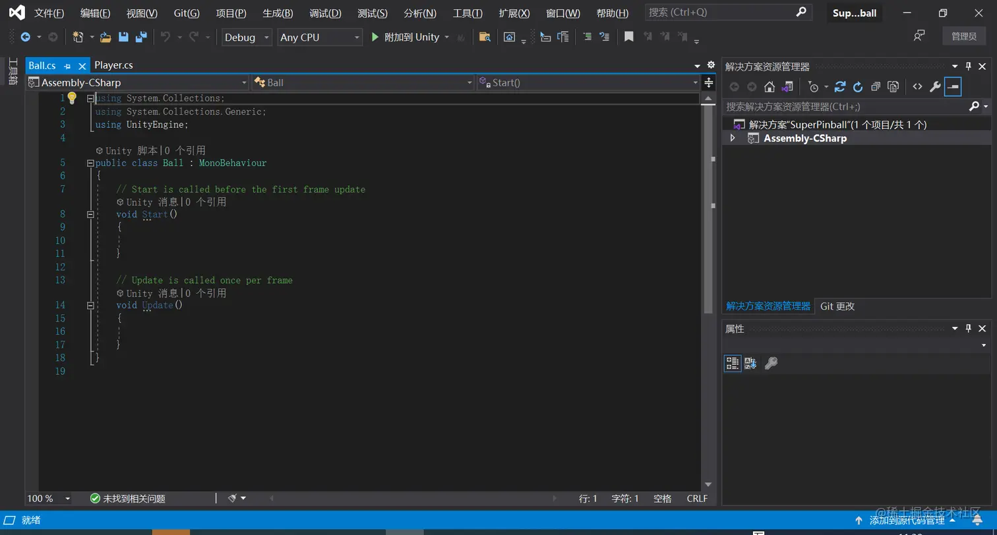
Task: Open the Git(G) menu
Action: coord(187,13)
